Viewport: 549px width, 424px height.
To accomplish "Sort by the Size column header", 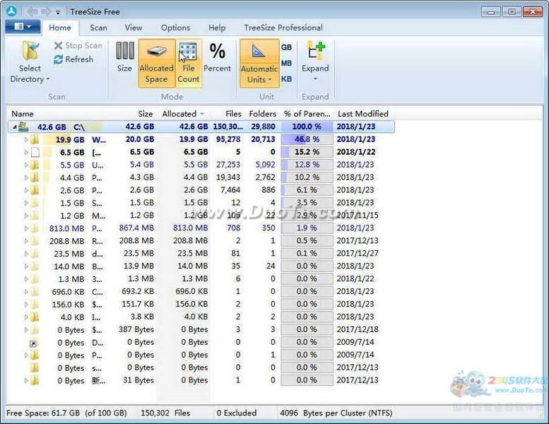I will tap(146, 114).
